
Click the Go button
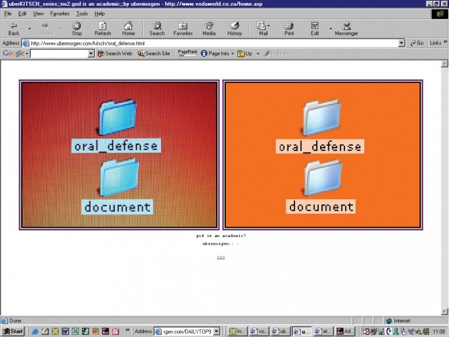point(417,43)
